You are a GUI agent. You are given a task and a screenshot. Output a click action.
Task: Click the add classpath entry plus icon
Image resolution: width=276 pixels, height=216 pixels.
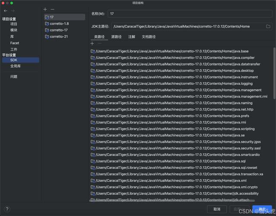[x=92, y=44]
